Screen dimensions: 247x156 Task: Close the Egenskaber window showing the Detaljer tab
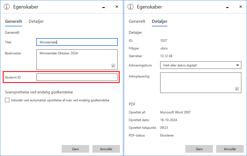click(x=241, y=7)
